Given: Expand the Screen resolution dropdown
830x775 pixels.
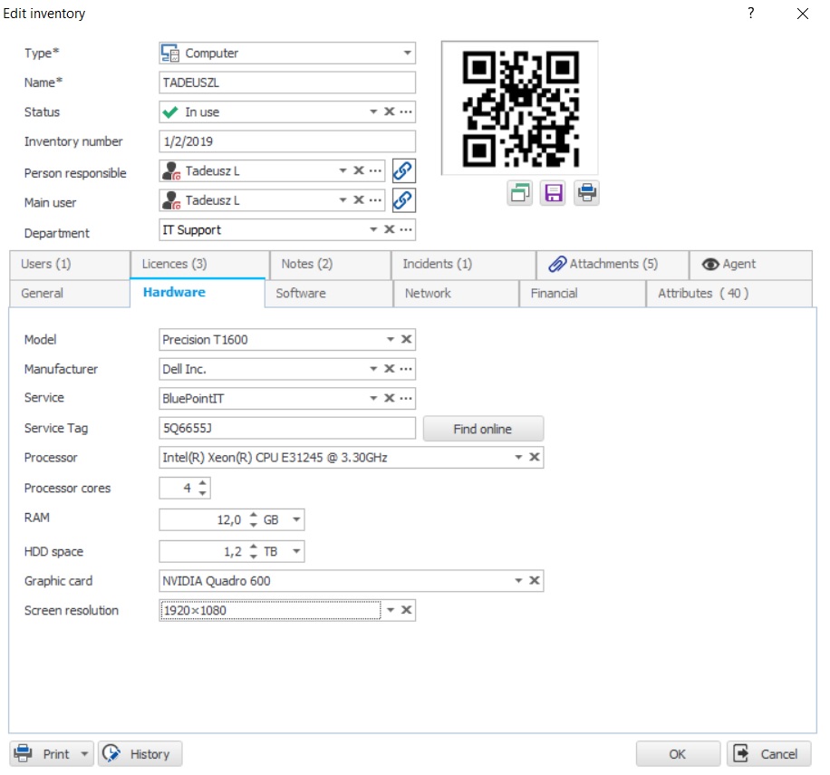Looking at the screenshot, I should [391, 610].
